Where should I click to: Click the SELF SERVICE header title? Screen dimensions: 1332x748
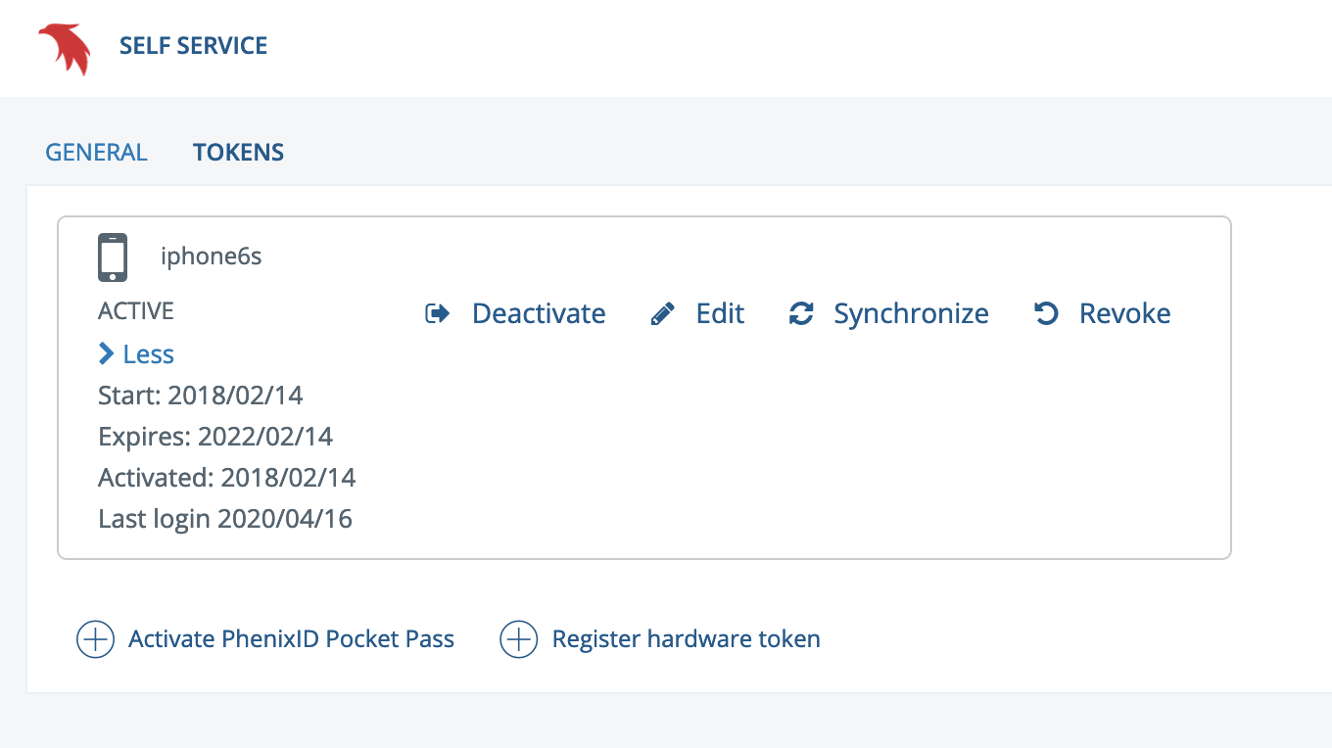(194, 46)
